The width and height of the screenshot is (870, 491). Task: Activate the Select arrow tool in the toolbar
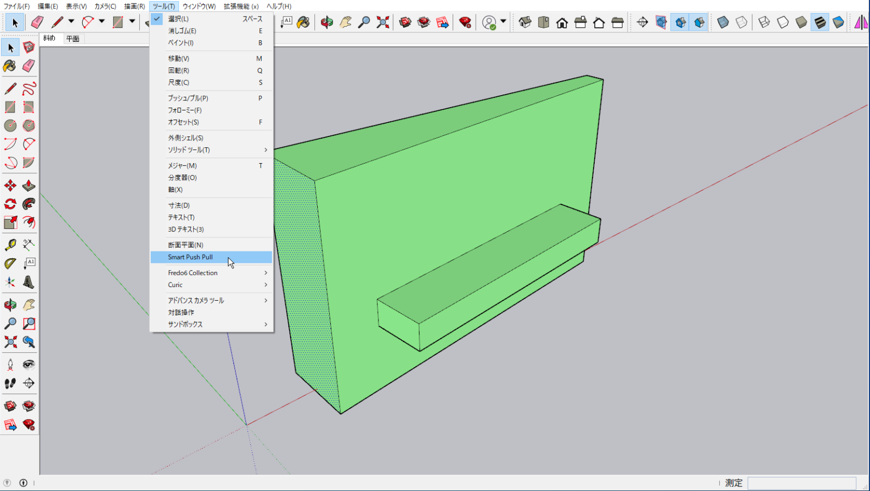coord(15,22)
